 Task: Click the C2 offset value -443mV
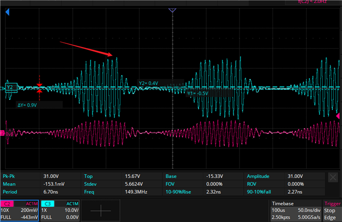(x=29, y=217)
